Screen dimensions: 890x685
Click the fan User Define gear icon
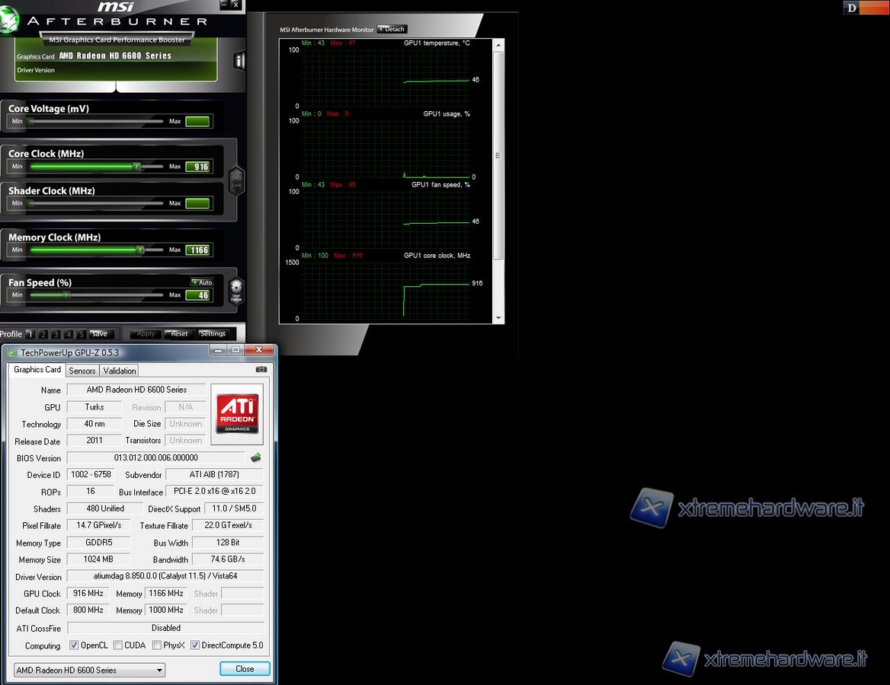[x=236, y=289]
